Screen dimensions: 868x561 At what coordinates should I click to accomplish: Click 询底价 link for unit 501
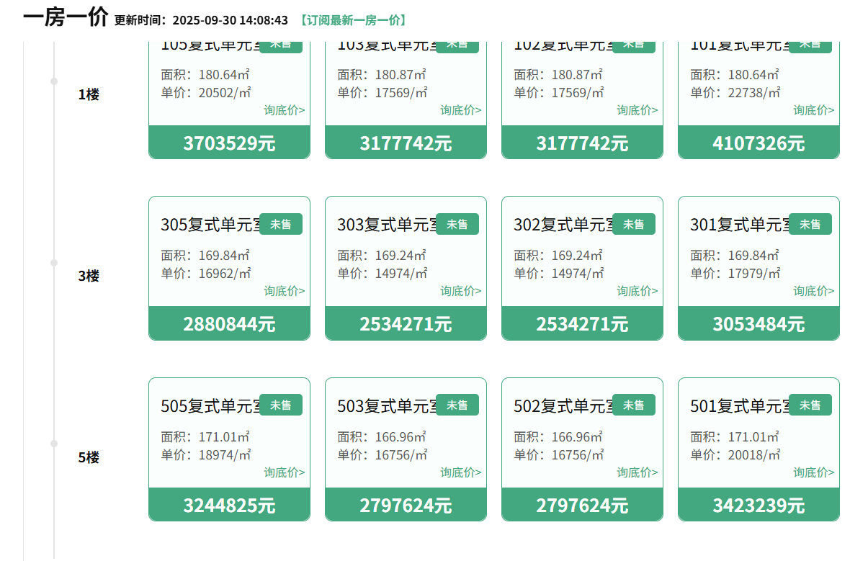tap(814, 472)
